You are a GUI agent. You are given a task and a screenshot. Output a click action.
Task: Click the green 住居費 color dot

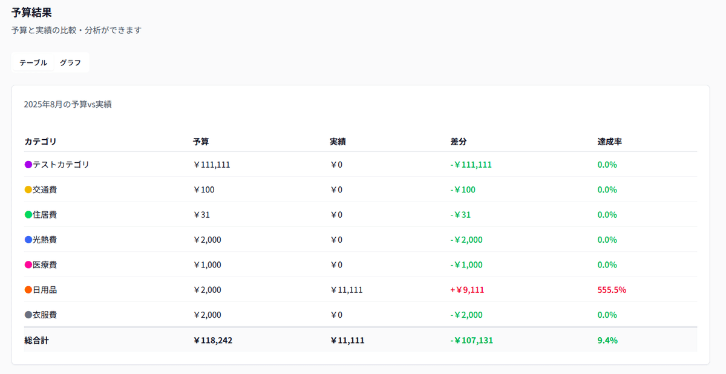[x=28, y=215]
